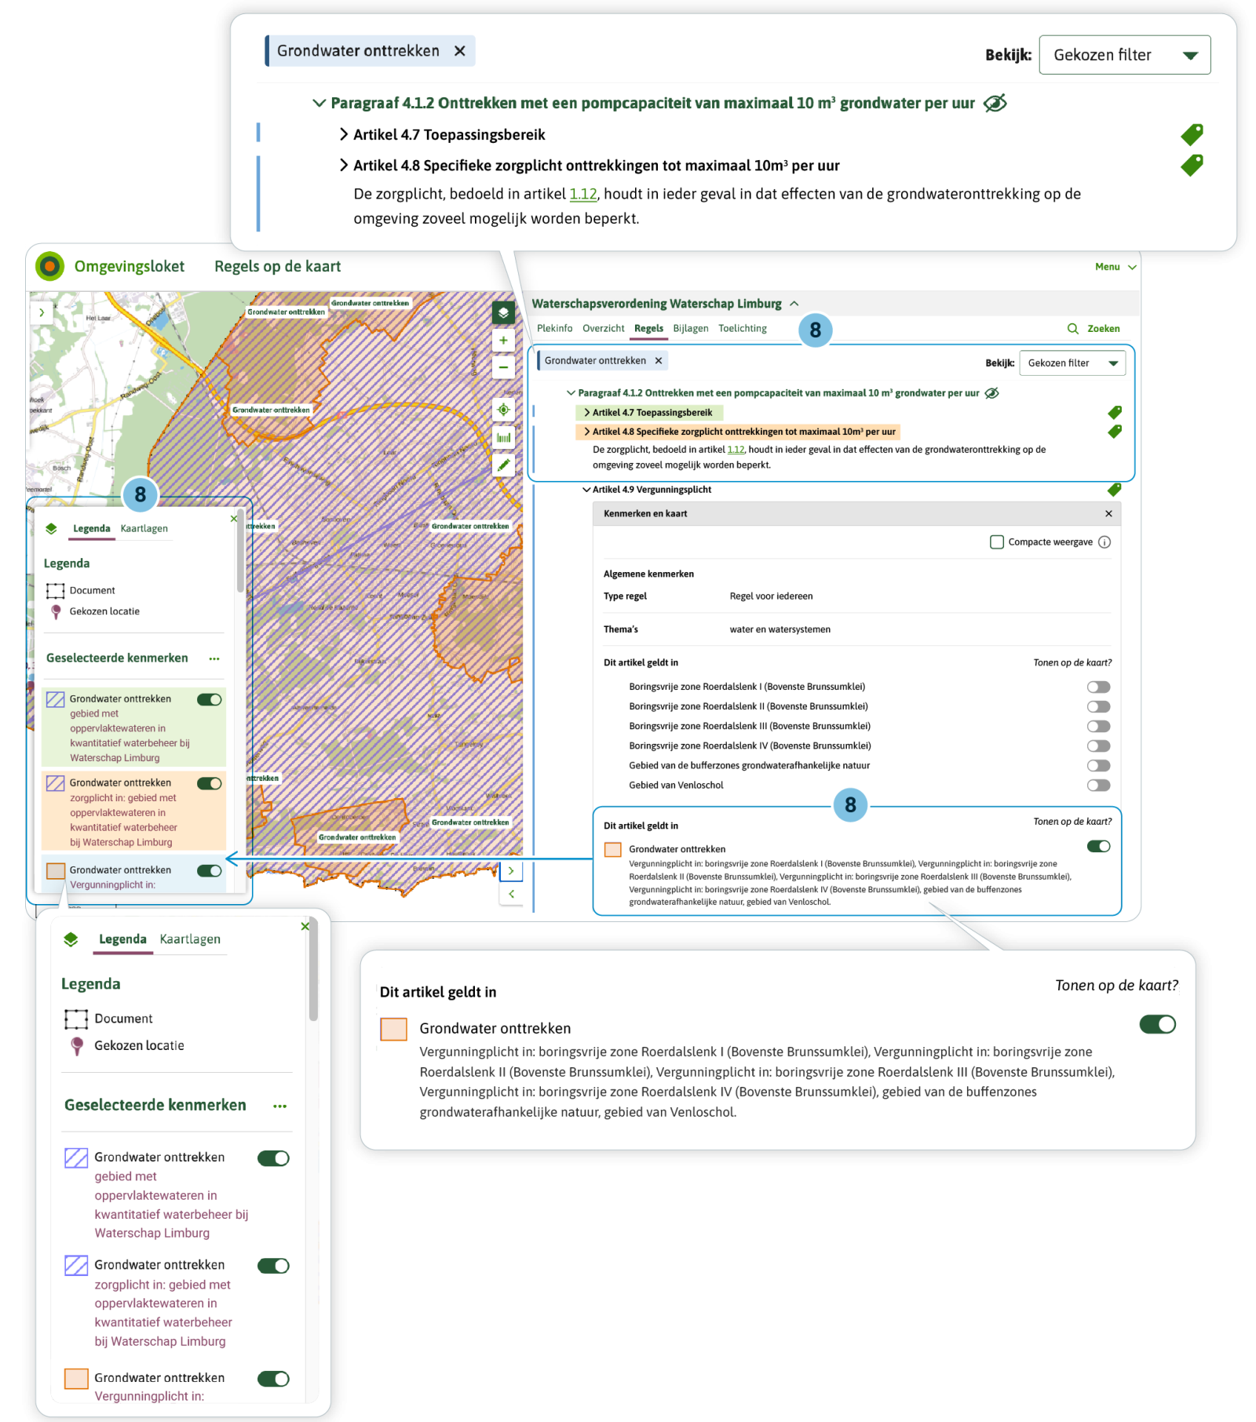Switch to the Kaartlagen tab in the legend
The image size is (1256, 1422).
(144, 528)
